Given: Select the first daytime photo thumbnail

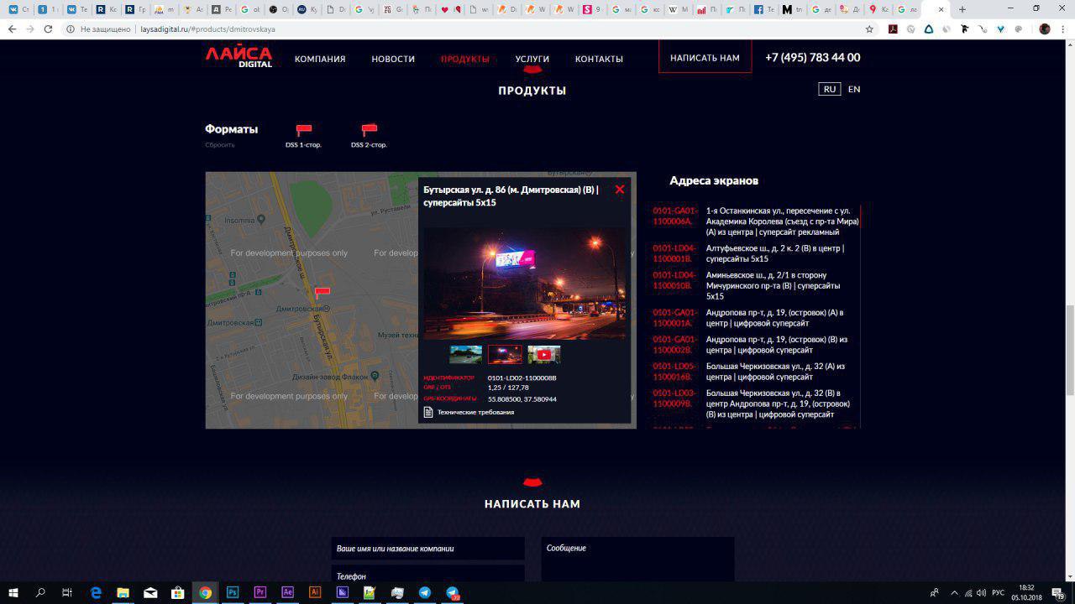Looking at the screenshot, I should point(466,355).
